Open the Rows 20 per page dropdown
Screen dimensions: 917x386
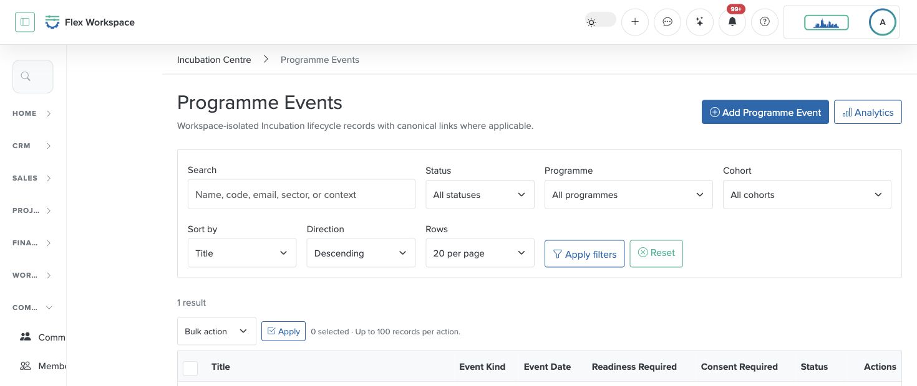(x=480, y=253)
